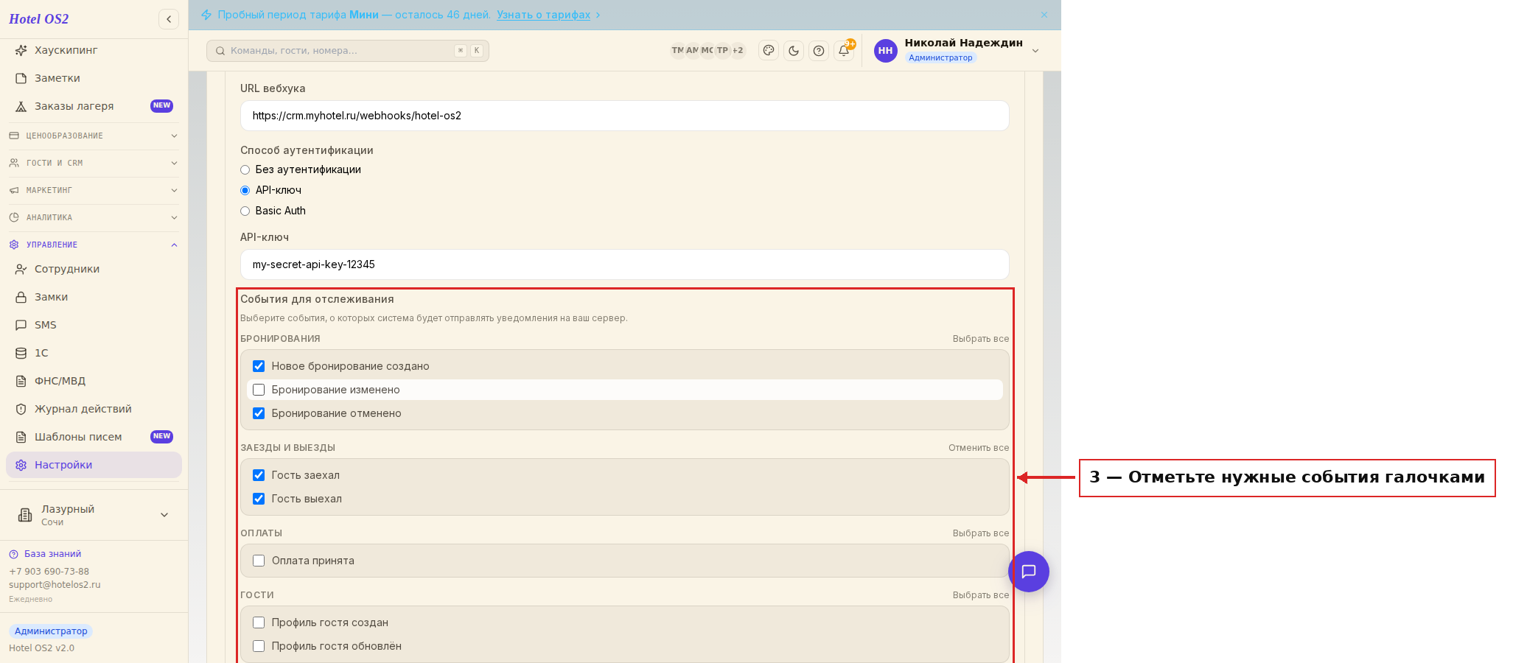The width and height of the screenshot is (1513, 663).
Task: Select the Basic Auth radio option
Action: (245, 211)
